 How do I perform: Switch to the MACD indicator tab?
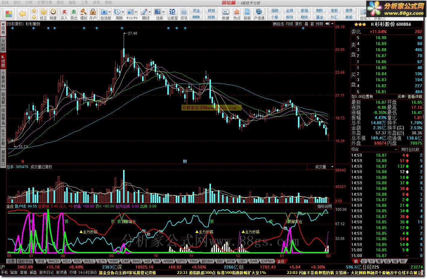point(54,261)
